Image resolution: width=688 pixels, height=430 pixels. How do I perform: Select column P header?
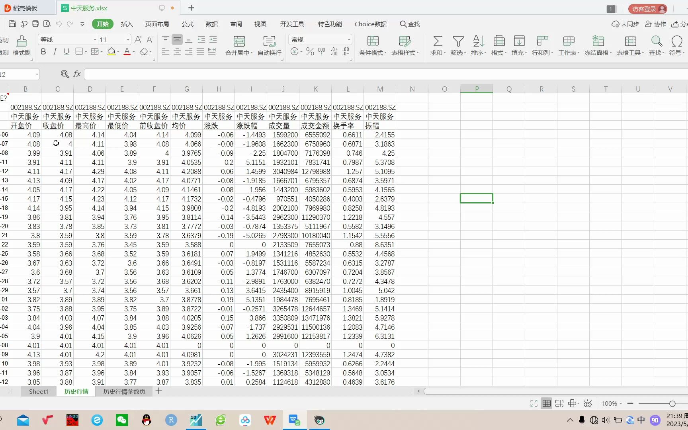477,89
